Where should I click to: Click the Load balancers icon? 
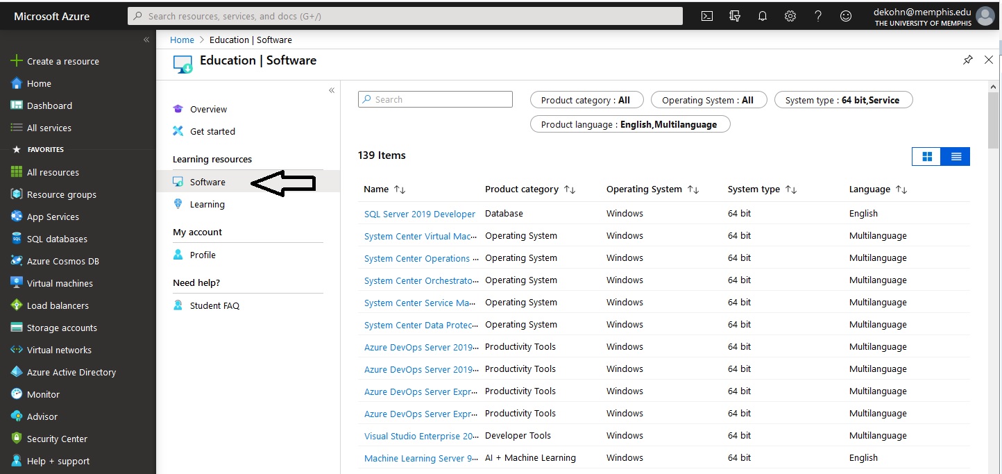(x=17, y=305)
